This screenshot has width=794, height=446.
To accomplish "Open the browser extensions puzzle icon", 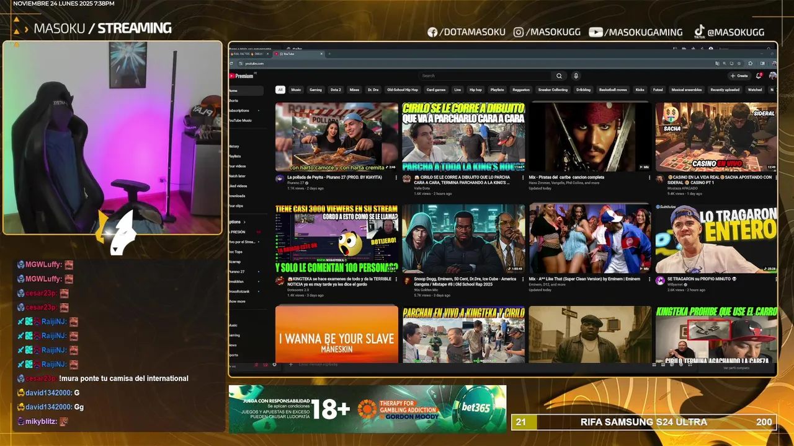I will pyautogui.click(x=750, y=63).
